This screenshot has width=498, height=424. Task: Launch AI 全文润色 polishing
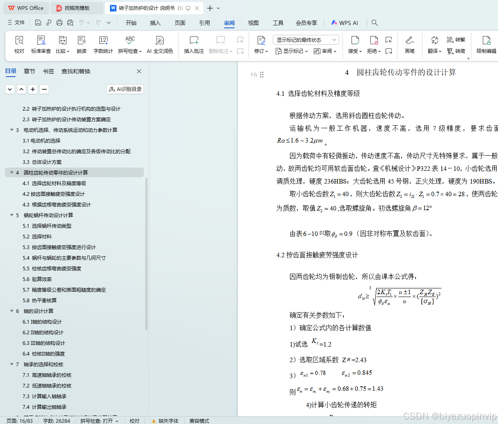point(160,45)
